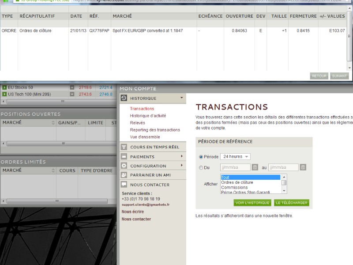Image resolution: width=353 pixels, height=265 pixels.
Task: Click the US Tech 100 sell price 2743.6
Action: tap(85, 94)
